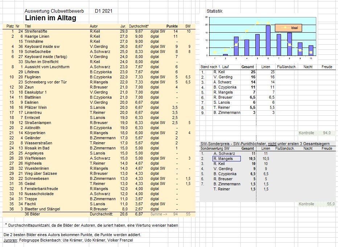Click the 'Mosaik im Bad' cell

click(37, 148)
